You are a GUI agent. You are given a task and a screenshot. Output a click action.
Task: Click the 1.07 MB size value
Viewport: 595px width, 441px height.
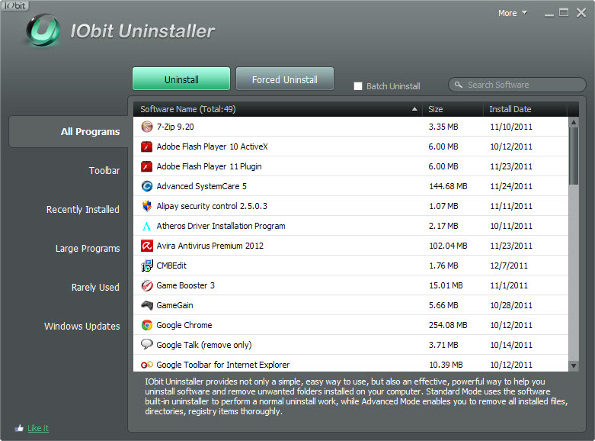pyautogui.click(x=443, y=206)
